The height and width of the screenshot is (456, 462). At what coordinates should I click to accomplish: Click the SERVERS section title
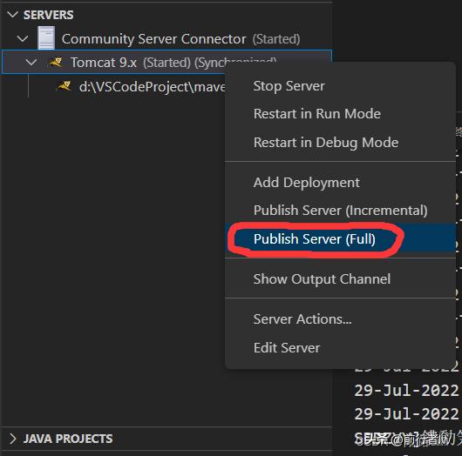coord(49,15)
